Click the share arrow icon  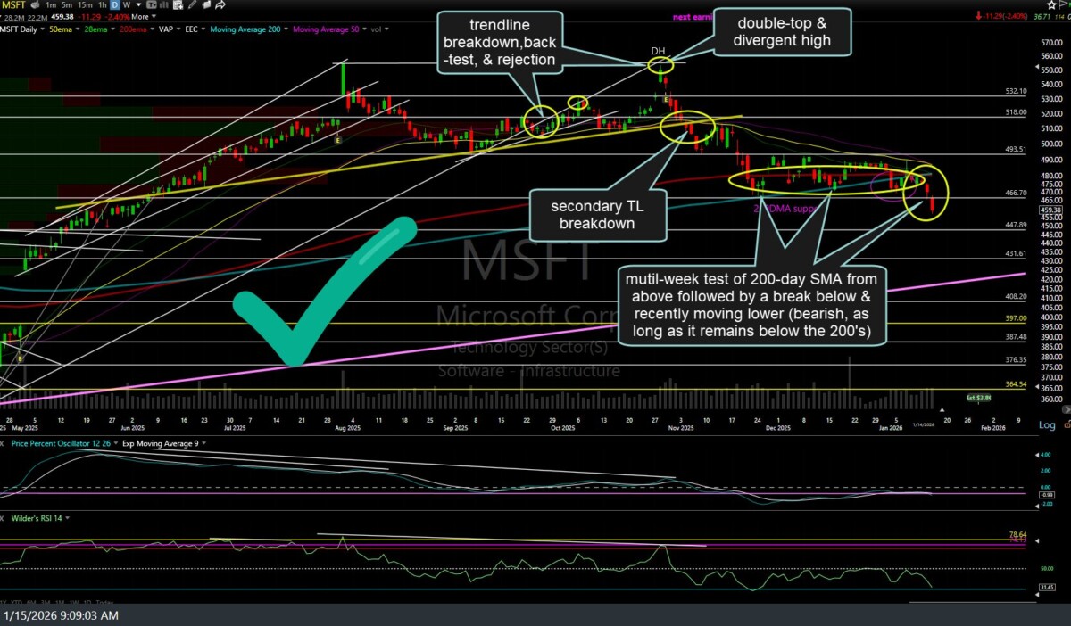coord(220,4)
